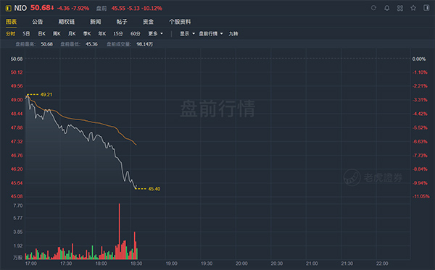Go to the 新闻 news tab
The height and width of the screenshot is (270, 435).
click(96, 22)
